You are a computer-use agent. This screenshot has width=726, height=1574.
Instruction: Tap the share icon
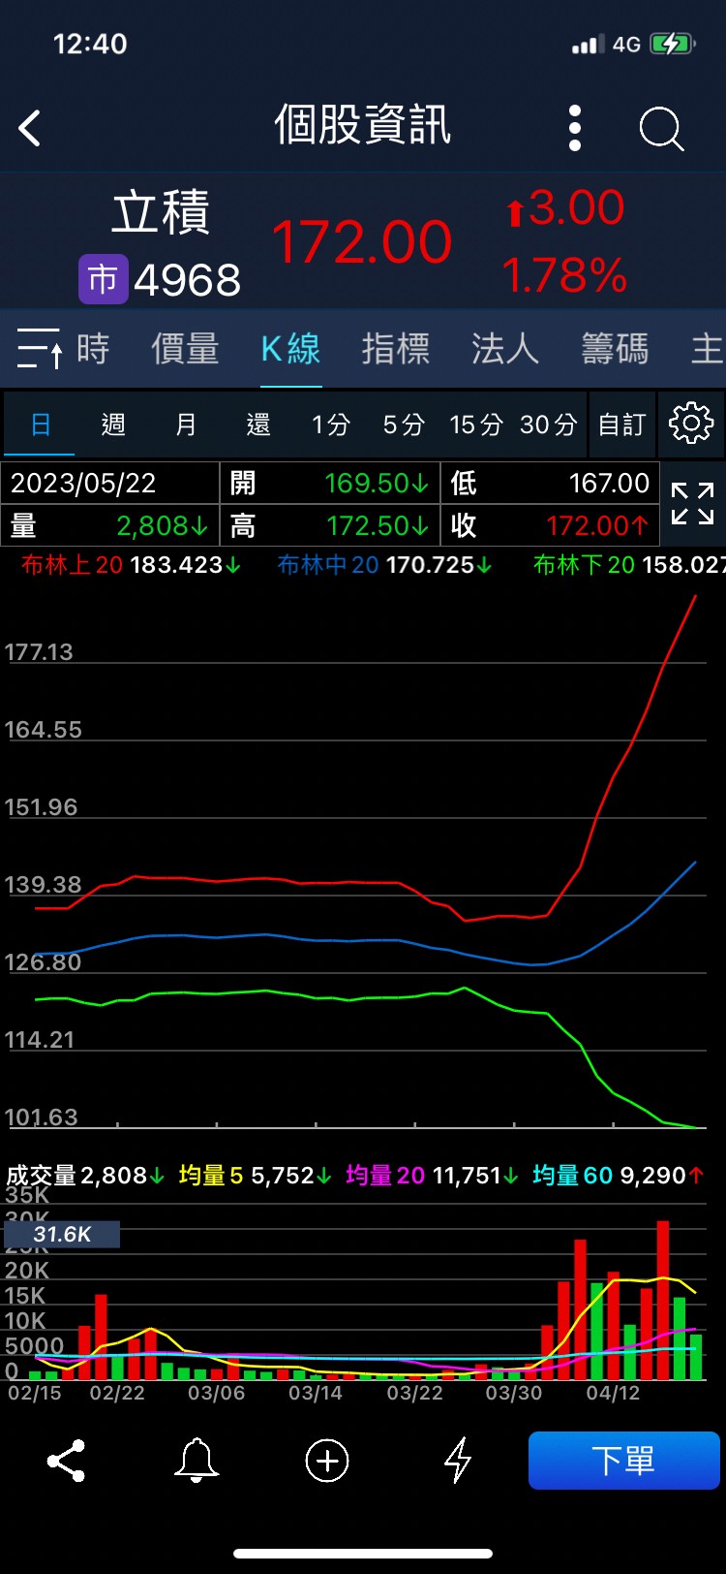tap(66, 1461)
